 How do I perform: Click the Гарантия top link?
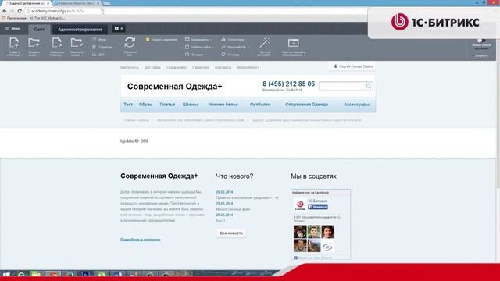point(201,68)
